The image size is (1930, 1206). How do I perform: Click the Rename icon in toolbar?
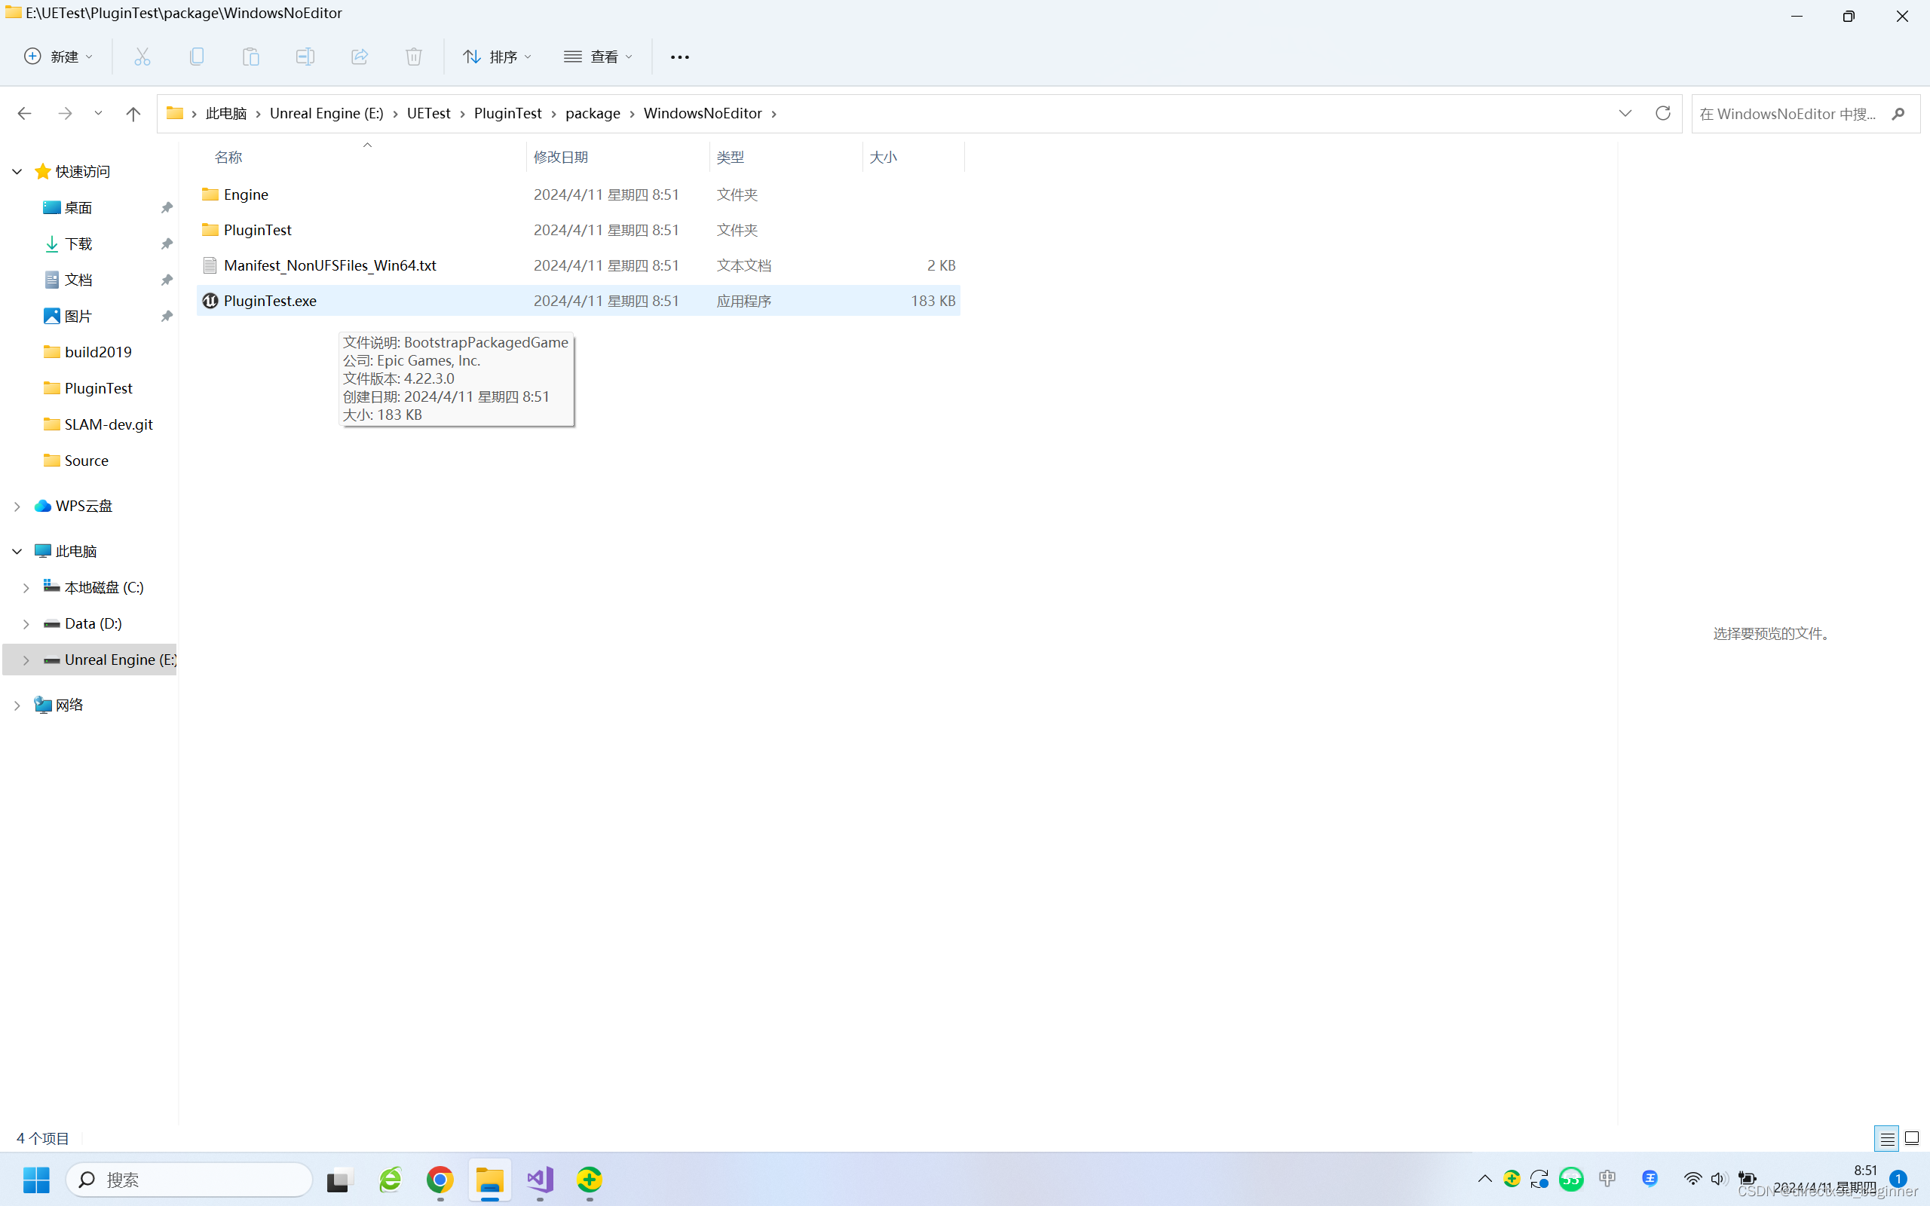[305, 57]
